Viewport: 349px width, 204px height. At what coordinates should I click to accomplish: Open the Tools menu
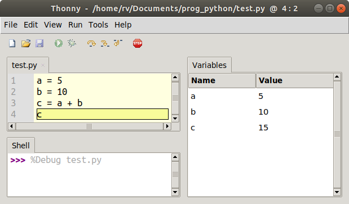98,25
